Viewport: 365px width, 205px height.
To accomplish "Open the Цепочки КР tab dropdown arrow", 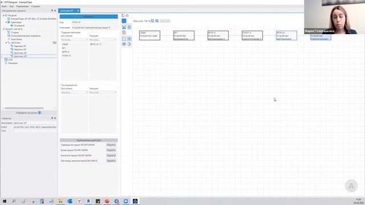I will point(78,11).
